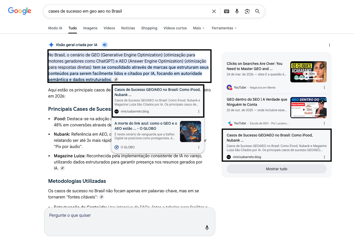Open 'A morte do link azul' O GLOBO article
354x243 pixels.
pos(146,126)
